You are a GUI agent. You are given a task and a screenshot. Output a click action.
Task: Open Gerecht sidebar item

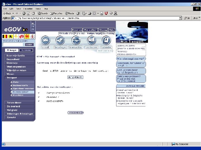19,117
